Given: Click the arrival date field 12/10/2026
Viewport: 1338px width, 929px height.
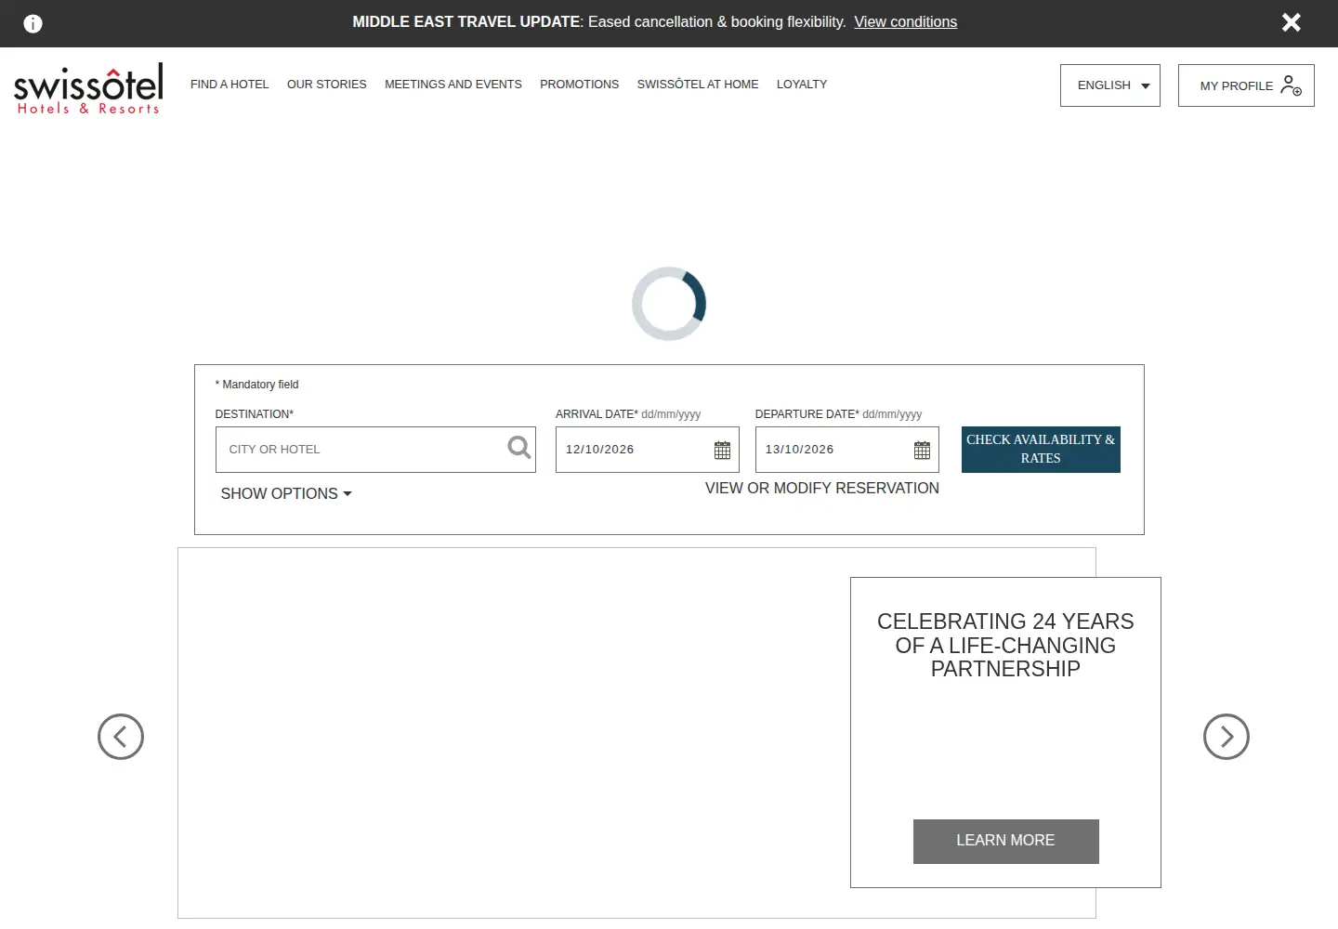Looking at the screenshot, I should 648,450.
